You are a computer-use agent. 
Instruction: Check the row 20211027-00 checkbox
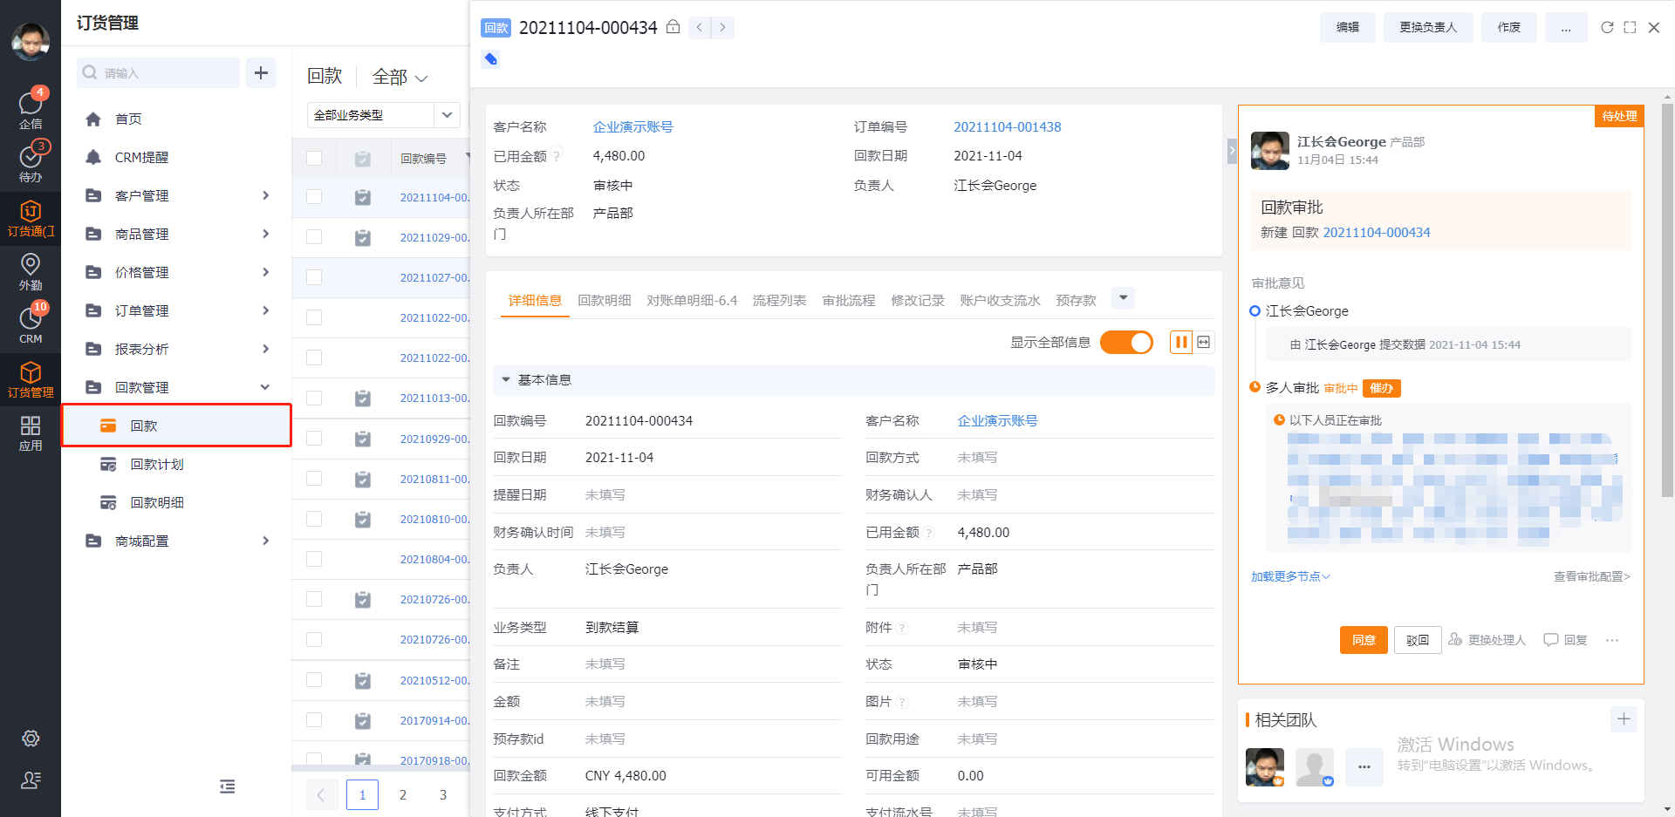314,277
